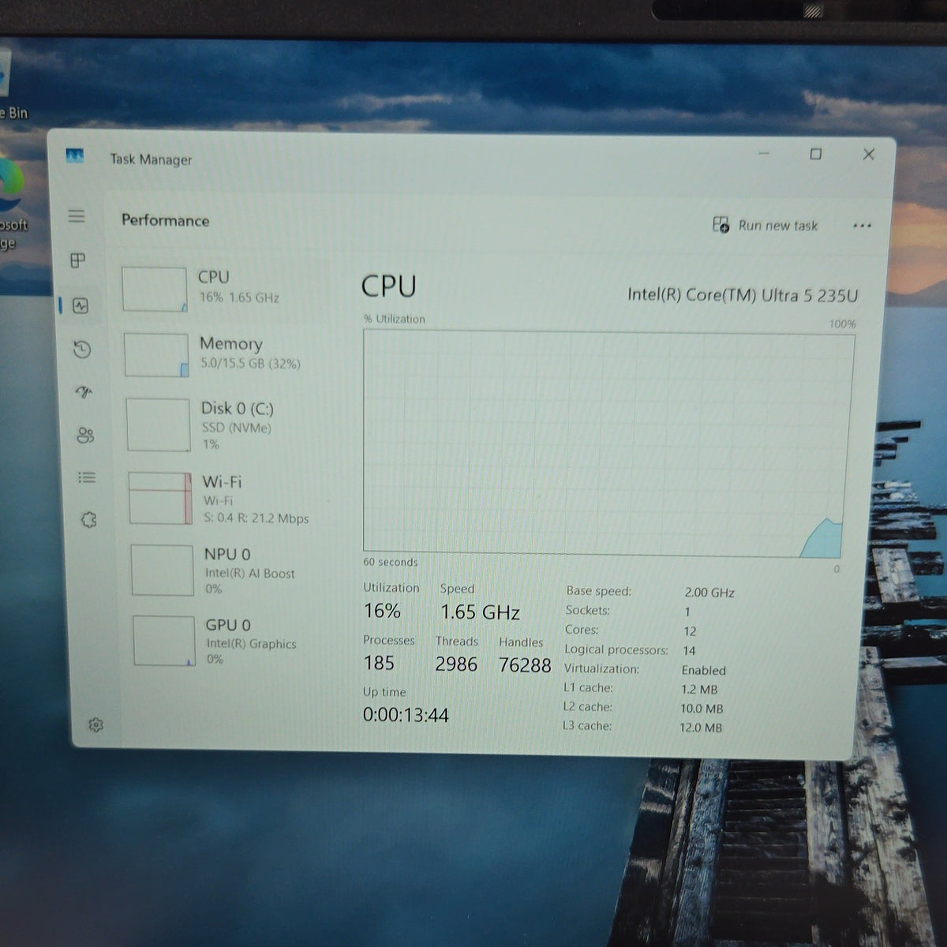The height and width of the screenshot is (947, 947).
Task: Click the 185 processes count
Action: (x=379, y=663)
